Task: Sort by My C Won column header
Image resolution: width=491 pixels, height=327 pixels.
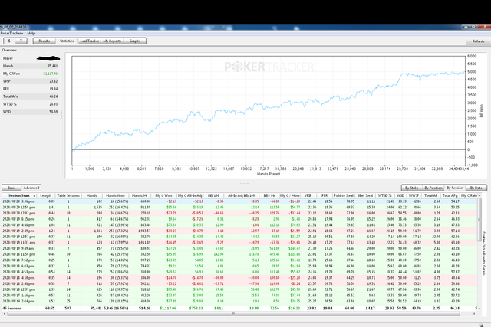Action: (163, 195)
